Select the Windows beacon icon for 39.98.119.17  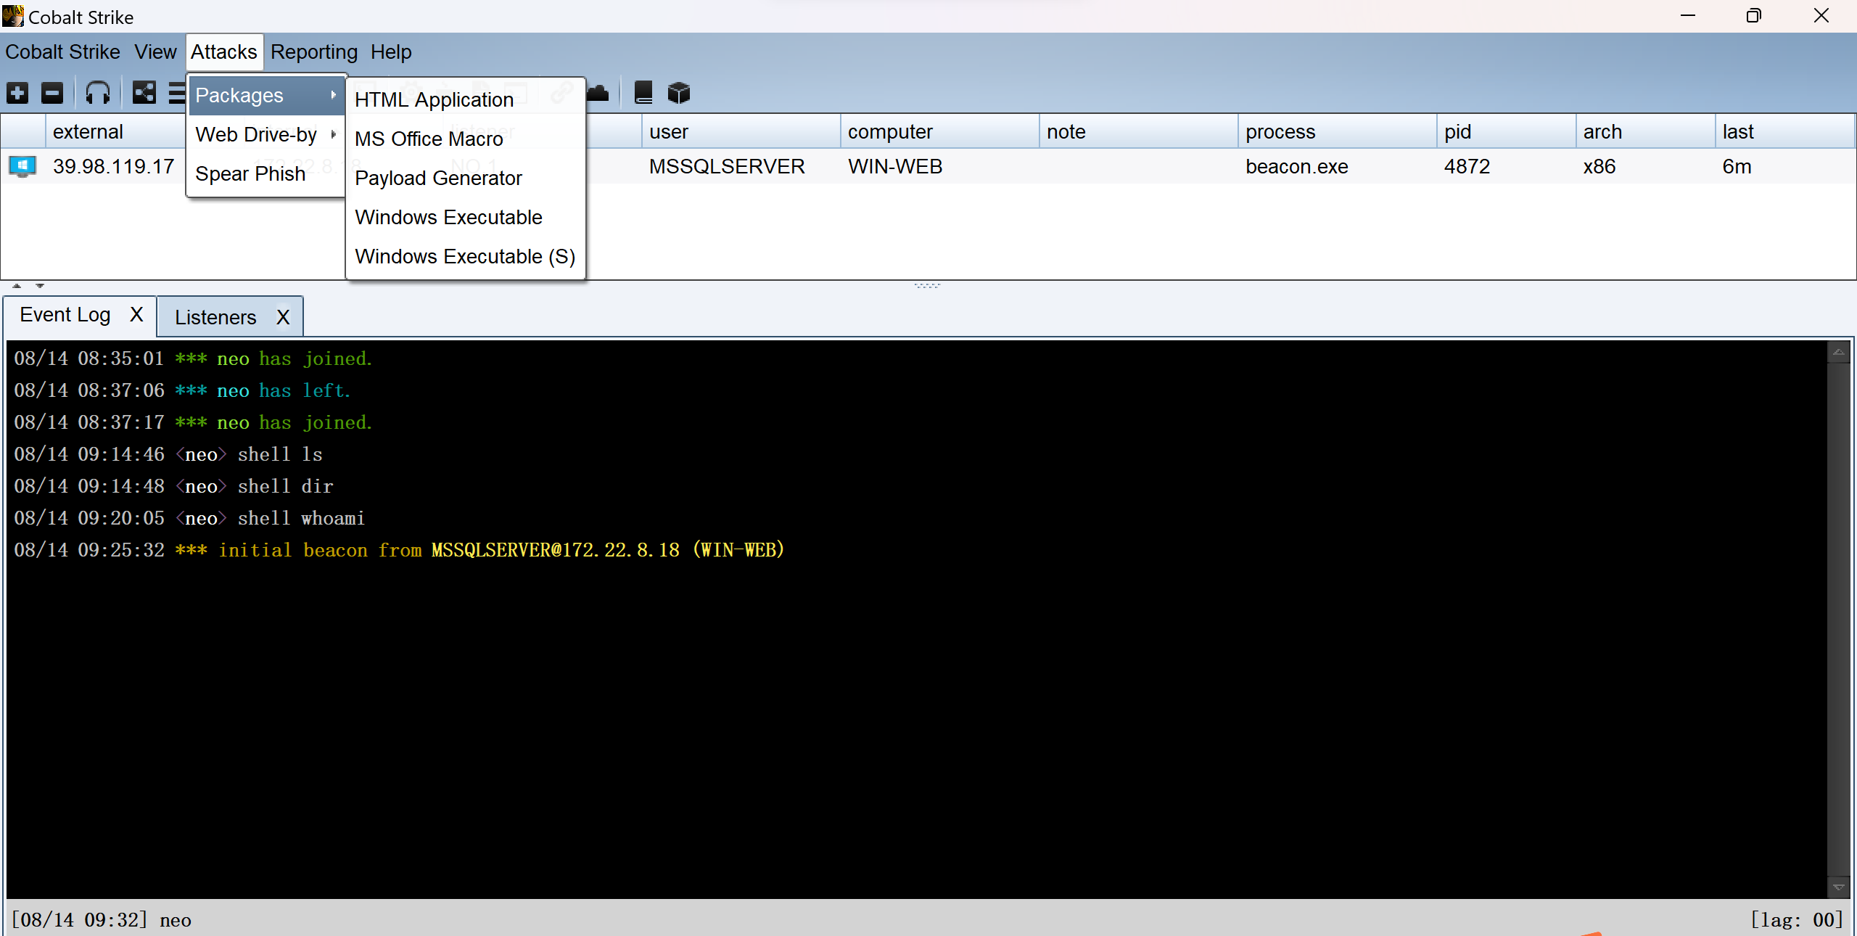(22, 167)
